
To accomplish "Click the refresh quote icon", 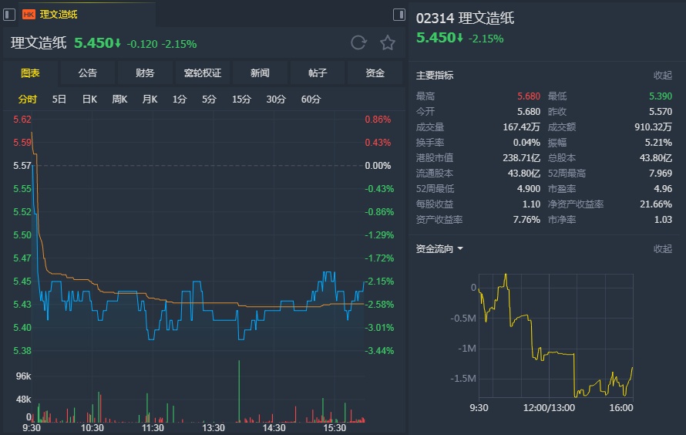I will pyautogui.click(x=358, y=43).
